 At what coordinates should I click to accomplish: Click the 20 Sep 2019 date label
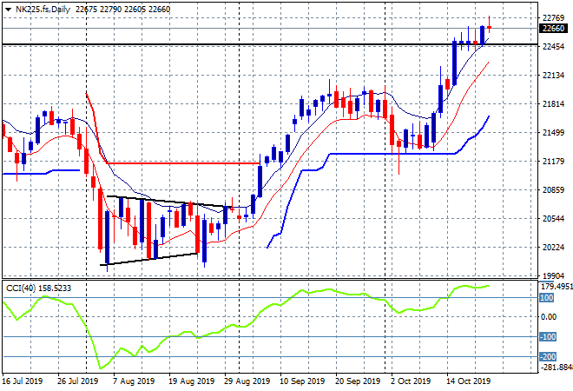(x=358, y=381)
